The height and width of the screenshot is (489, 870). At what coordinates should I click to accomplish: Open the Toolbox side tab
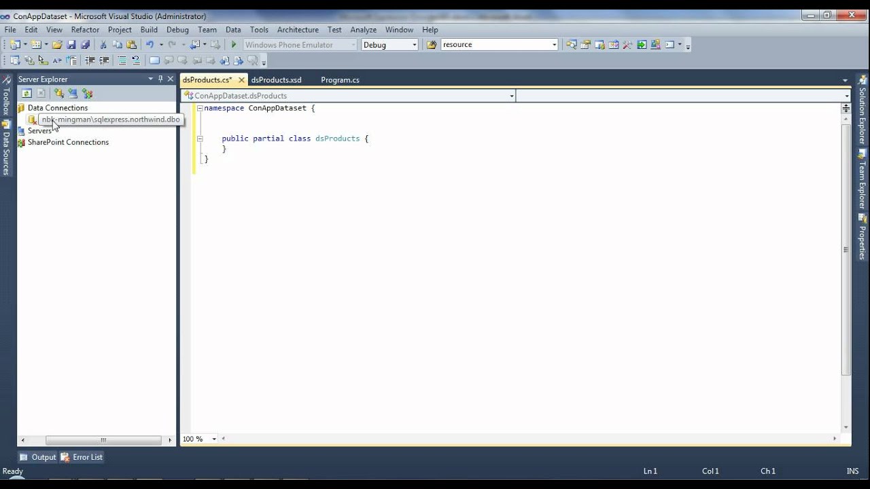(x=6, y=96)
